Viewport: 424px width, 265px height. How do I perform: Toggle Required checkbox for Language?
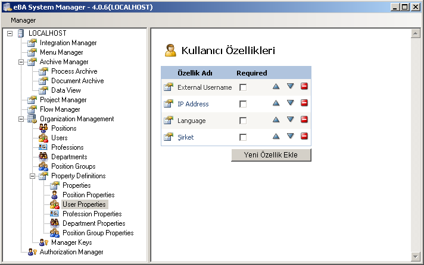pyautogui.click(x=243, y=121)
